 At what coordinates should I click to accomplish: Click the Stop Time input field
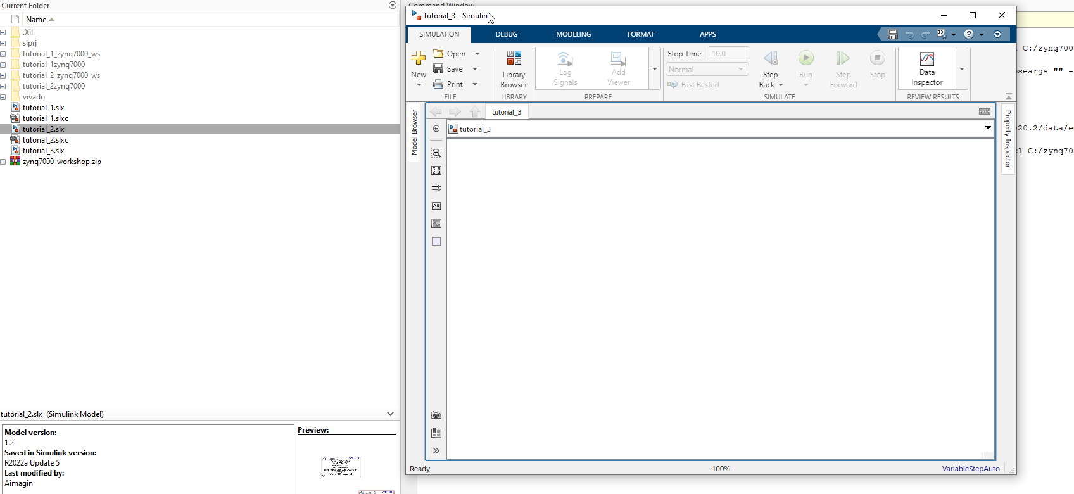point(728,54)
